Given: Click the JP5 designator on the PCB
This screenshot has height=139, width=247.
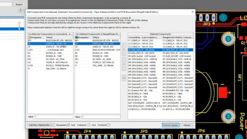Looking at the screenshot, I should coord(144,131).
